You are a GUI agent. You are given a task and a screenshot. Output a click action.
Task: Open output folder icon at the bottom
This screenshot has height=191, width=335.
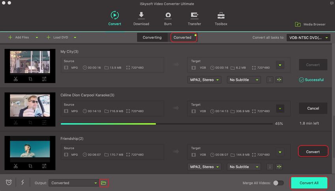(x=104, y=183)
